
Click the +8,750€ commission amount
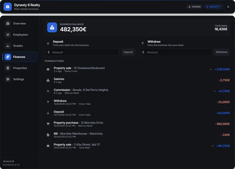224,91
